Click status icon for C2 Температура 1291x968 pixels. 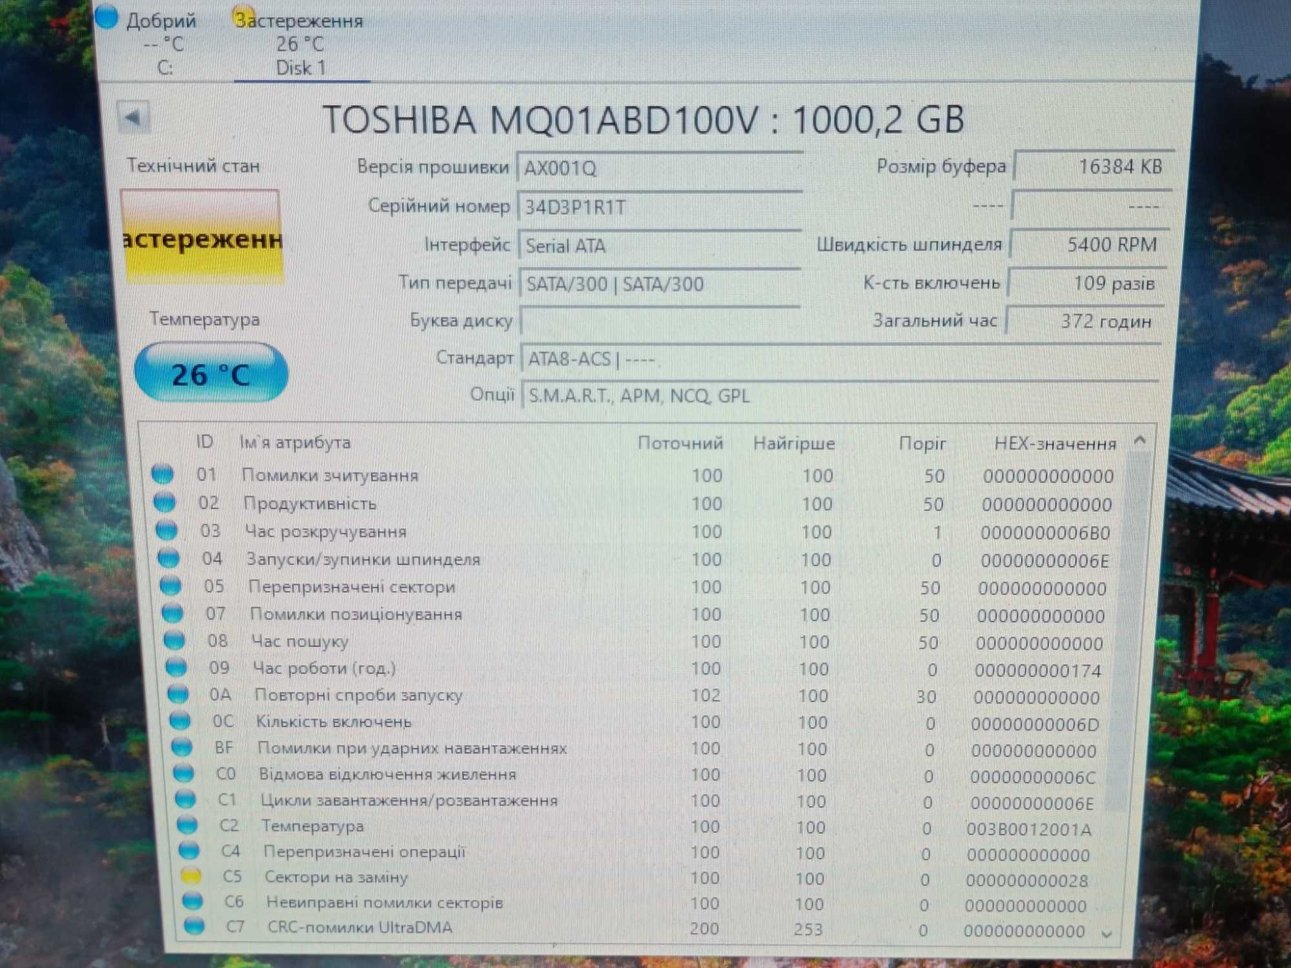click(x=188, y=824)
